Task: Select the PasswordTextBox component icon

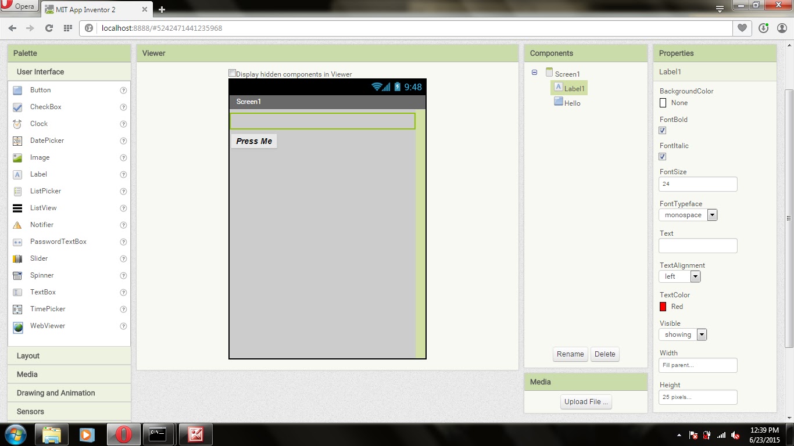Action: 58,242
